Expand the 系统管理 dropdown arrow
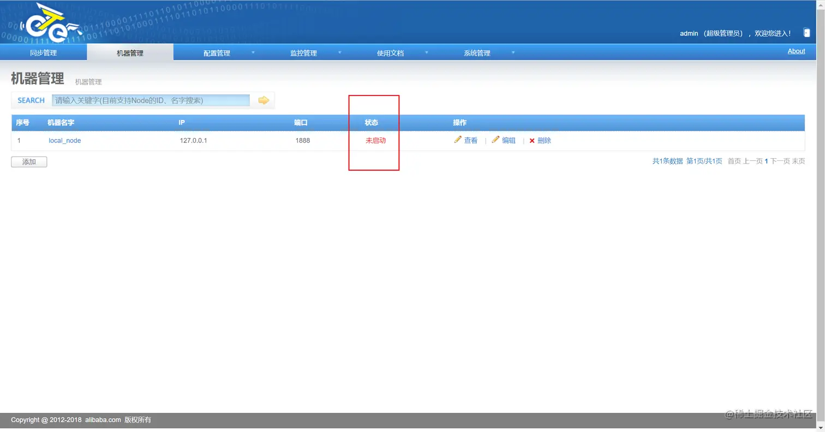 (513, 53)
